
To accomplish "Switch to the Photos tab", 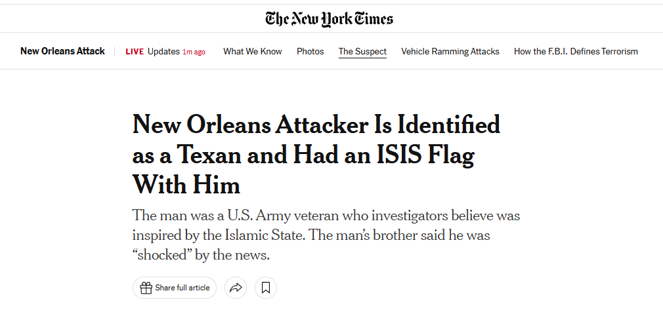I will point(310,51).
